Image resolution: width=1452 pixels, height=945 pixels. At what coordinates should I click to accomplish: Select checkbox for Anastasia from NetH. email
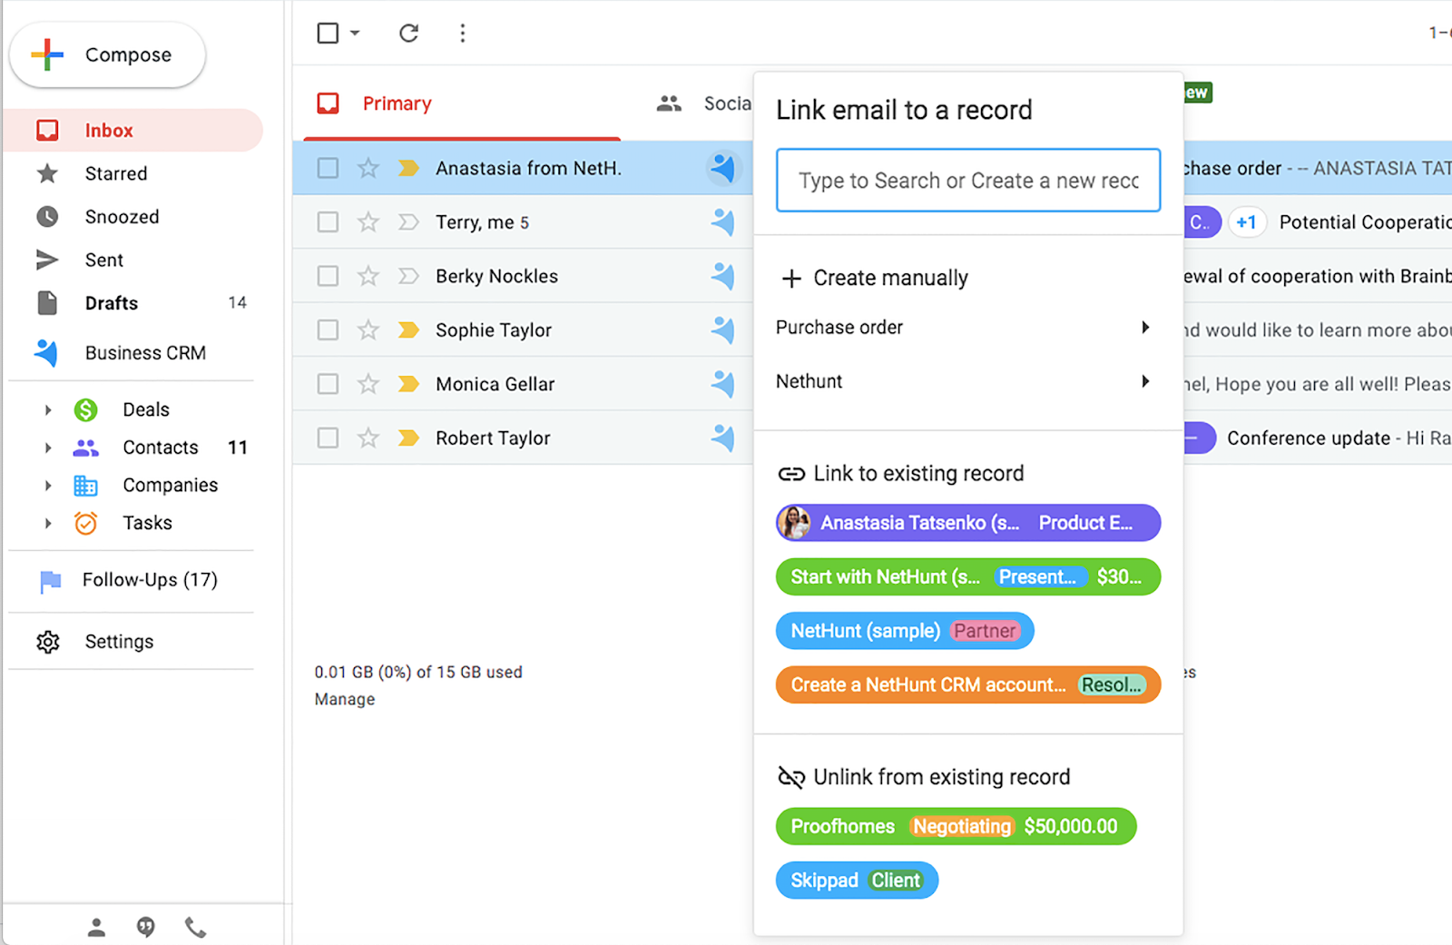[328, 168]
